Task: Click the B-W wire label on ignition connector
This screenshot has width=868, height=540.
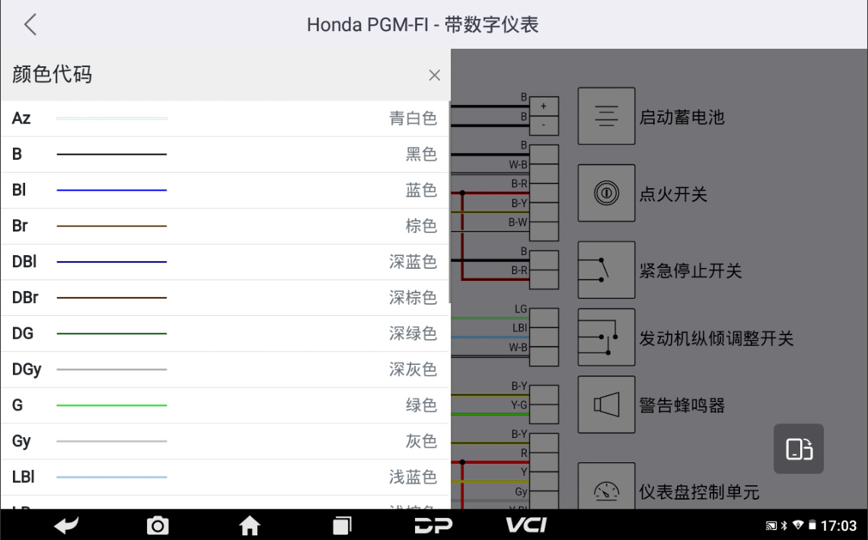Action: pos(519,222)
